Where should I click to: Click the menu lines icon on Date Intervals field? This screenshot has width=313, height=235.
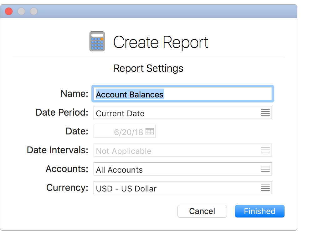pyautogui.click(x=265, y=150)
